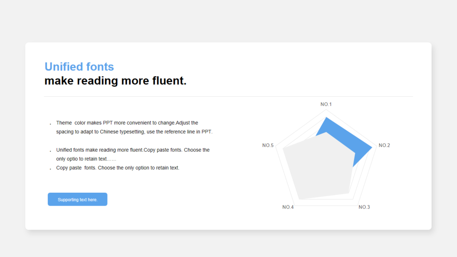
Task: Click the NO.5 radar axis label
Action: click(268, 145)
